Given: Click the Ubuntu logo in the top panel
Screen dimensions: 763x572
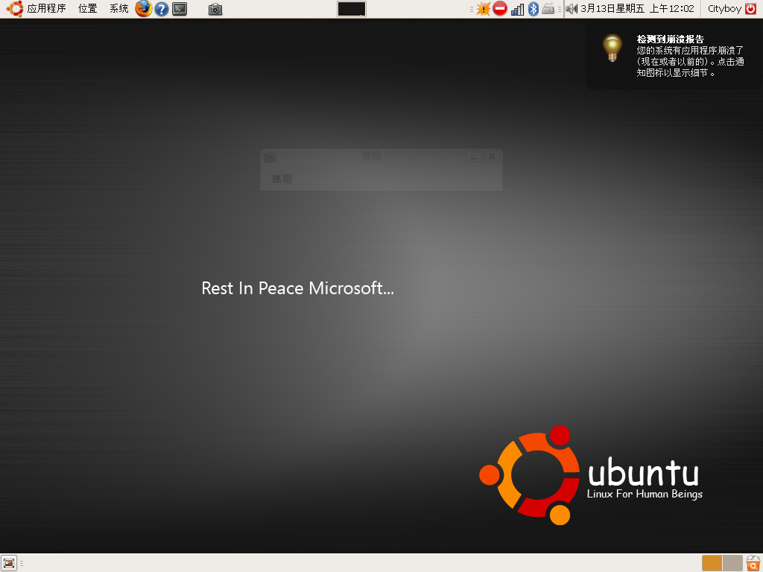Looking at the screenshot, I should point(14,9).
